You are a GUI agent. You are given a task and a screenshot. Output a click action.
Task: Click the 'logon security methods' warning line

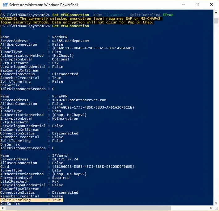(x=77, y=22)
